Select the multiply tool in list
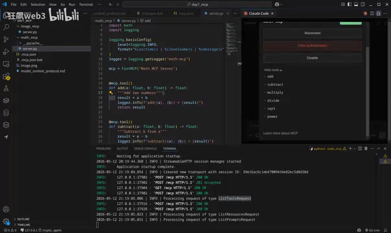This screenshot has height=233, width=391. pos(275,93)
